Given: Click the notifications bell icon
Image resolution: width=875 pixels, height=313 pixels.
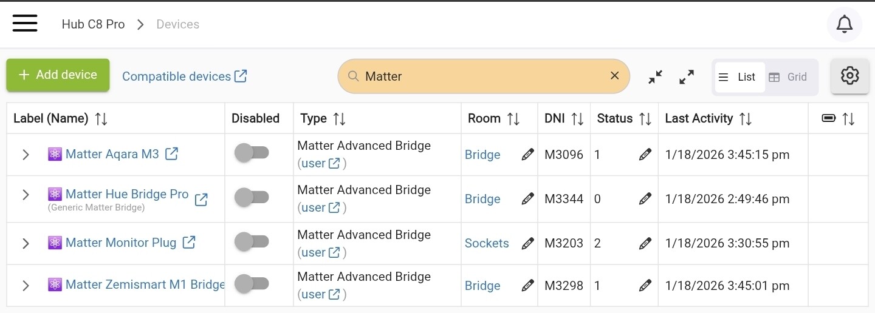Looking at the screenshot, I should [x=844, y=24].
